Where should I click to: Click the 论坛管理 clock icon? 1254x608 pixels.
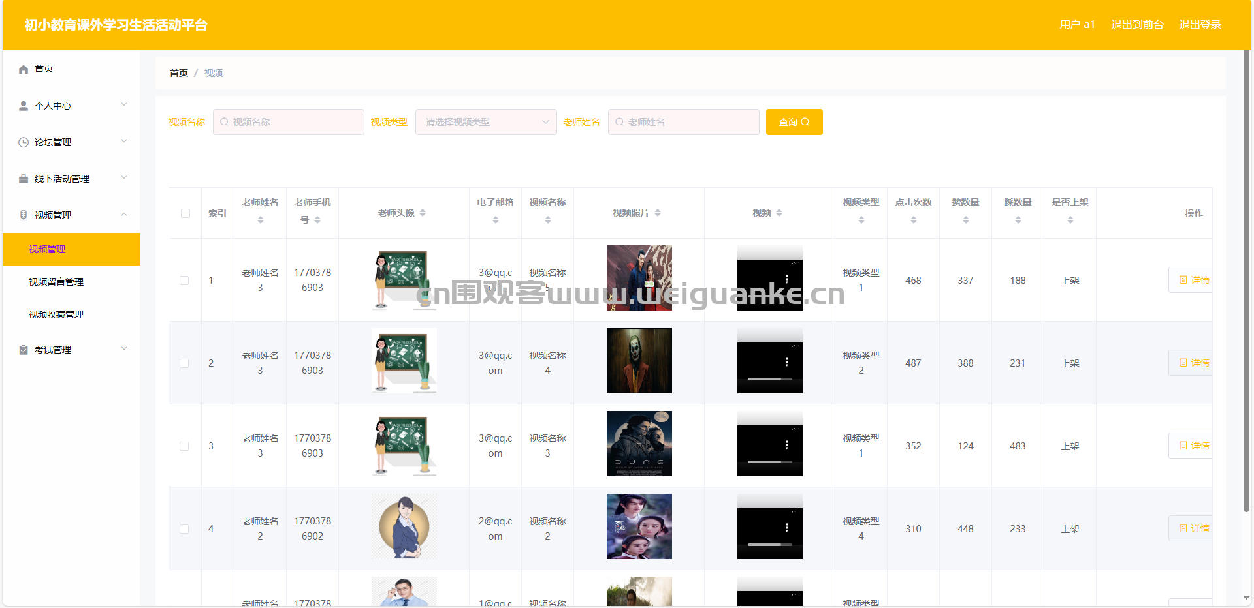24,142
